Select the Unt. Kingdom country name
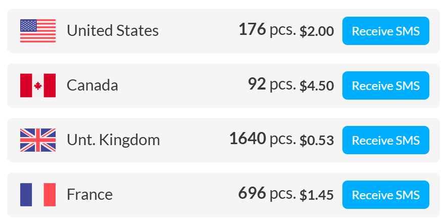 tap(113, 140)
